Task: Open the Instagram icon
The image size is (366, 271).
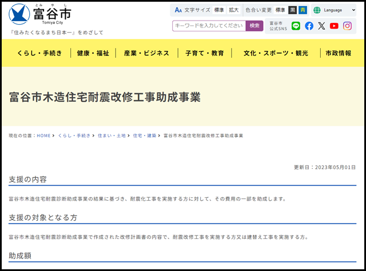Action: point(347,26)
